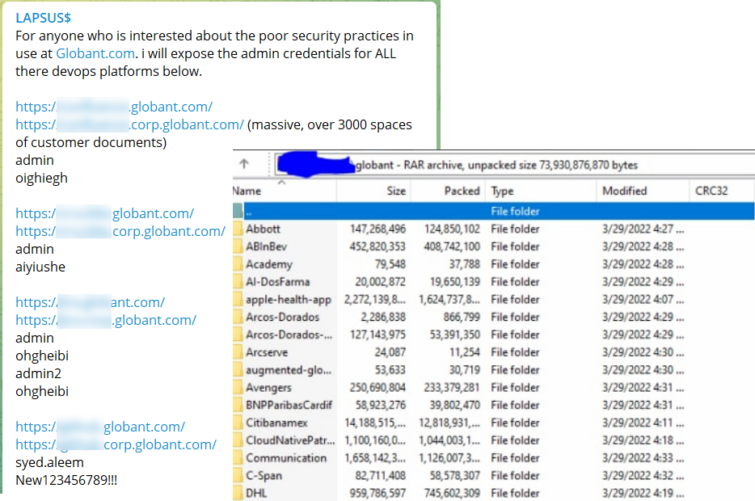Viewport: 755px width, 501px height.
Task: Click the up-arrow parent folder icon
Action: pyautogui.click(x=244, y=164)
